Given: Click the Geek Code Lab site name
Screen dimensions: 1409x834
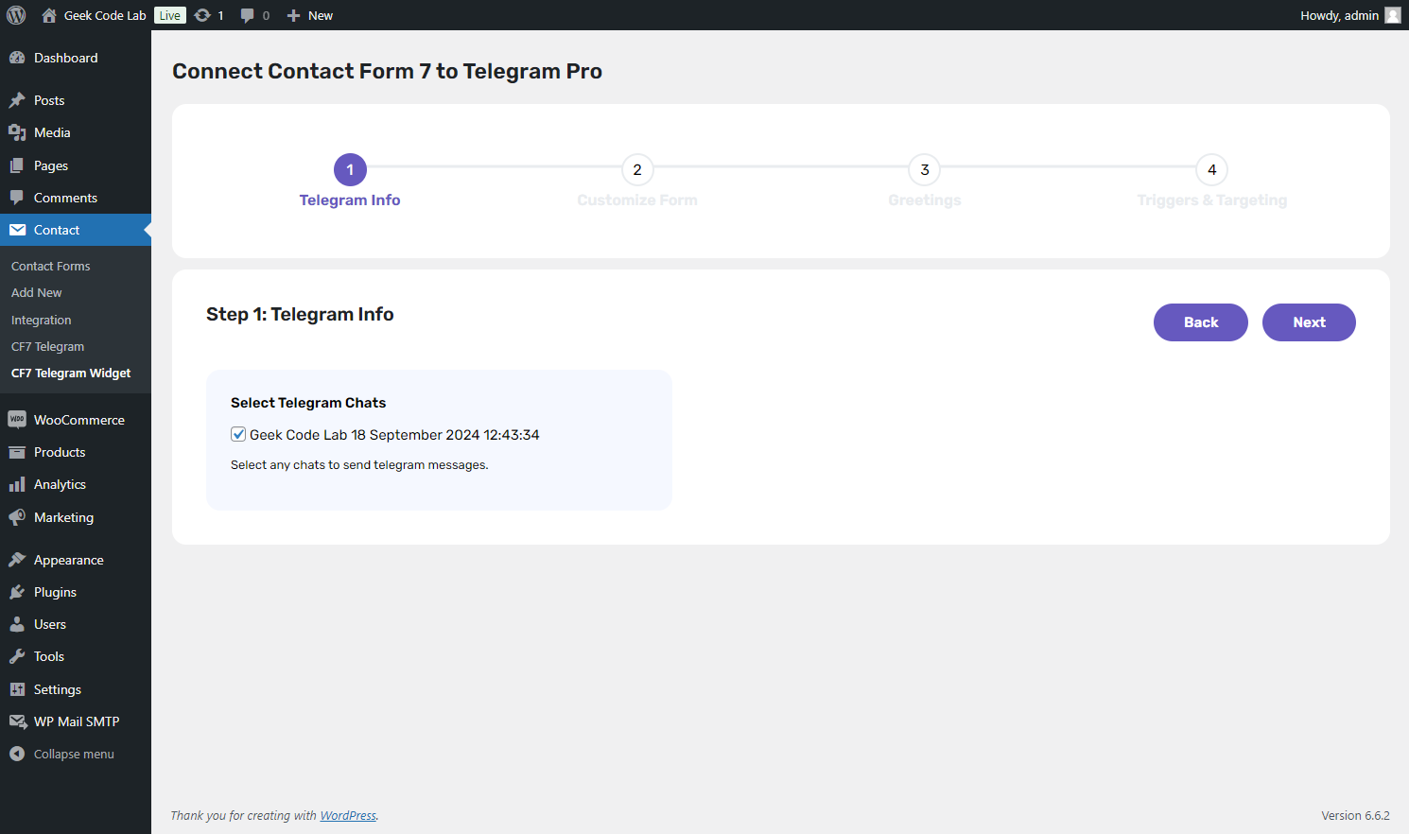Looking at the screenshot, I should (x=105, y=15).
